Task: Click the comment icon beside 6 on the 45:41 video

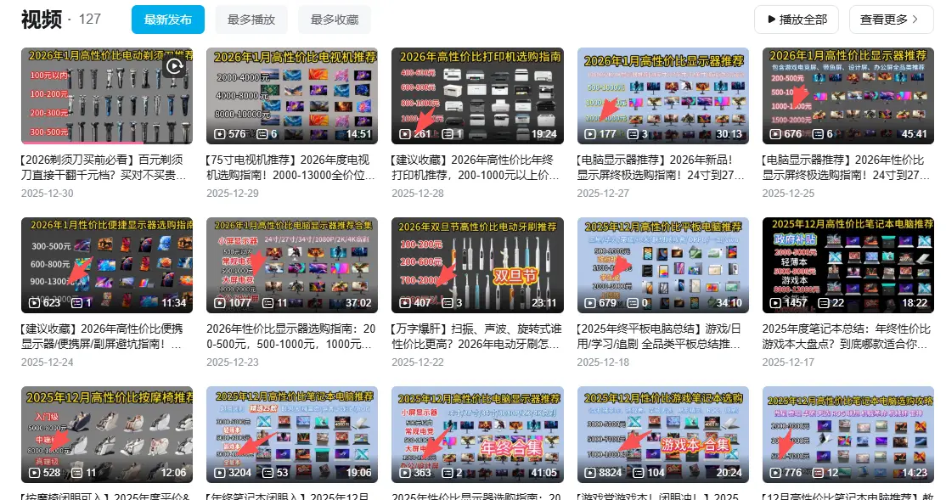Action: (x=818, y=134)
